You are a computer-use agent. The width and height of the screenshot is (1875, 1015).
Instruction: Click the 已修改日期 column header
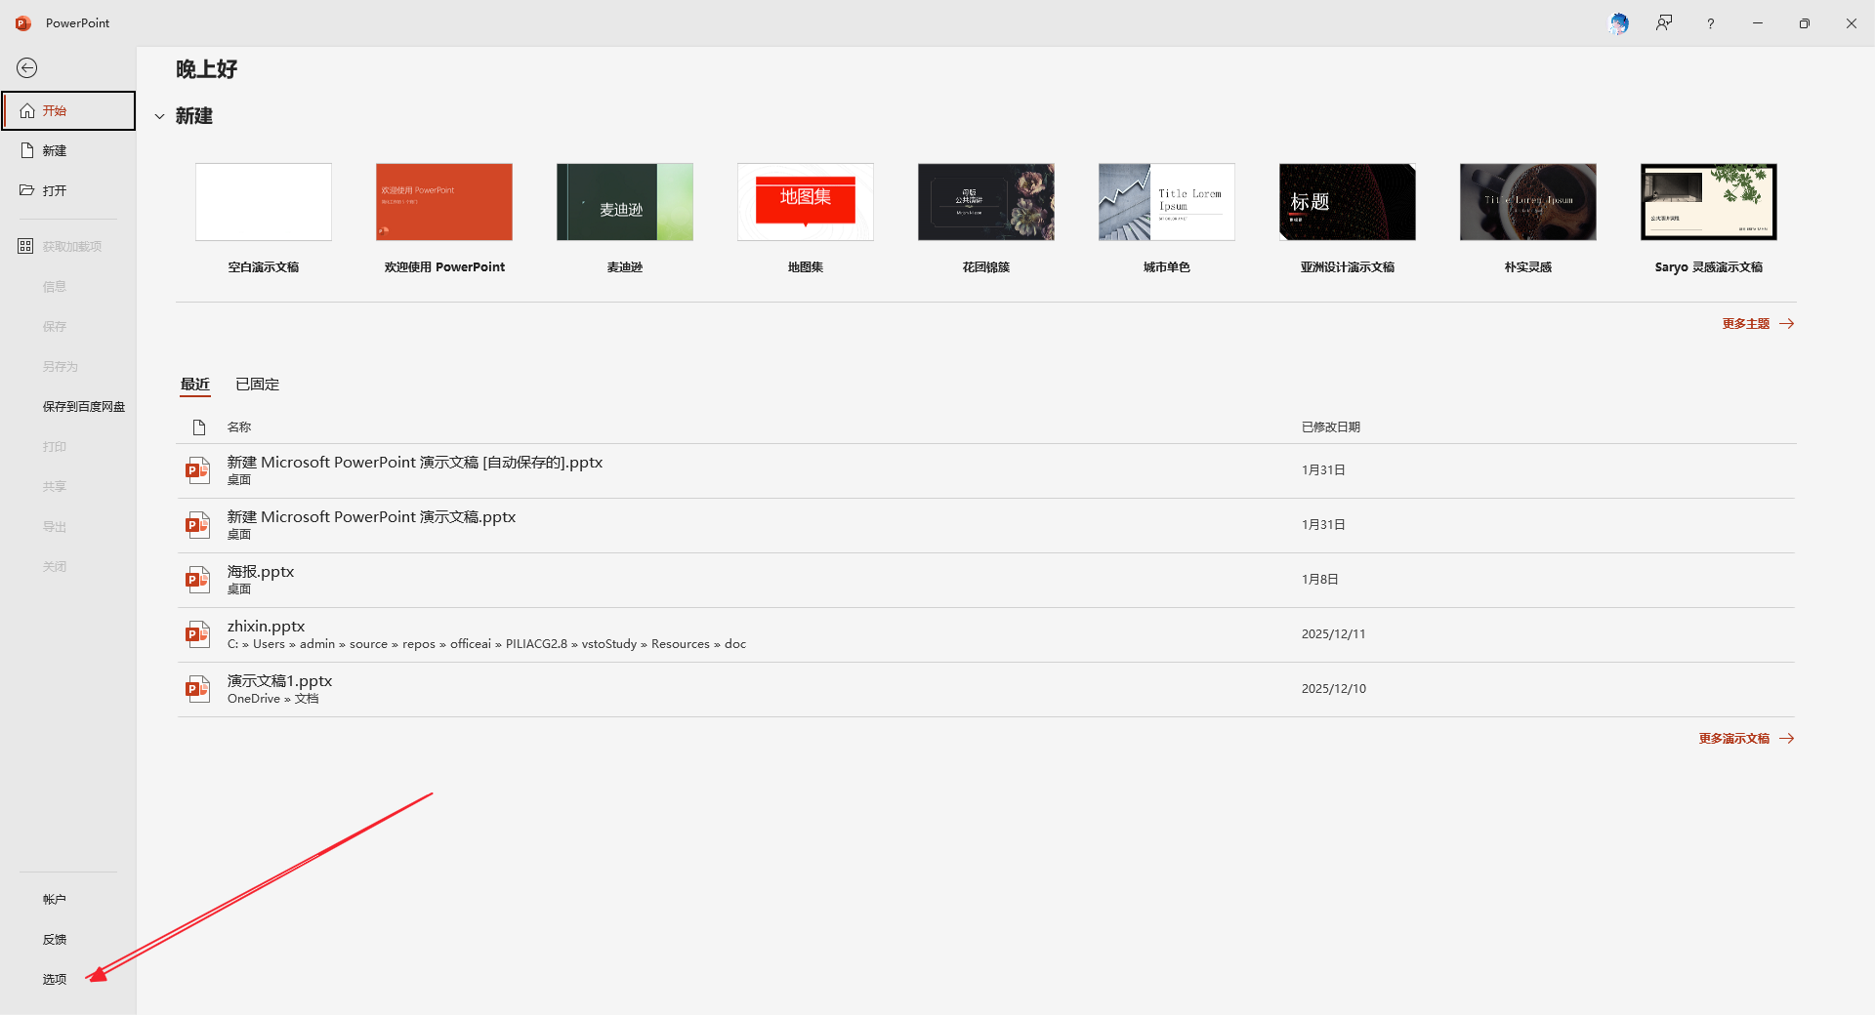coord(1331,426)
